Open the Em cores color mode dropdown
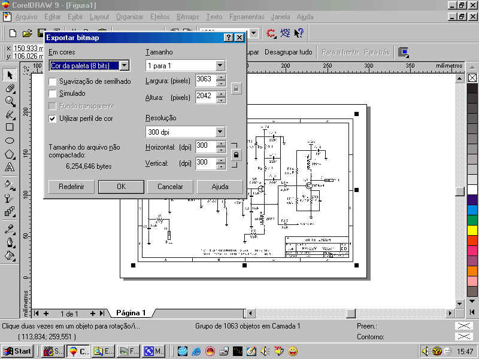479x359 pixels. [124, 66]
